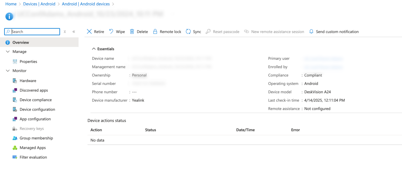Collapse the sidebar with double-chevron button
The image size is (402, 191).
click(74, 32)
